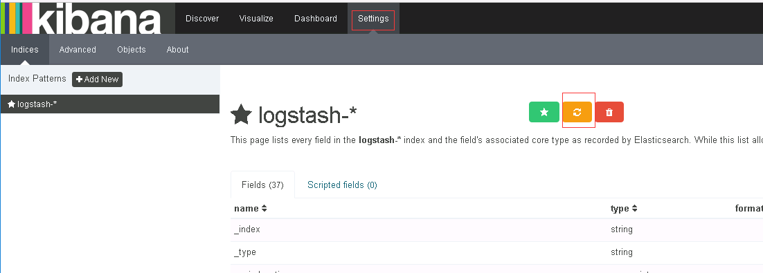Open the About tab
763x273 pixels.
coord(178,50)
